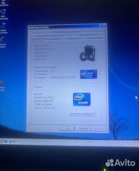The width and height of the screenshot is (139, 171).
Task: Click the third quick launch icon
Action: click(15, 142)
